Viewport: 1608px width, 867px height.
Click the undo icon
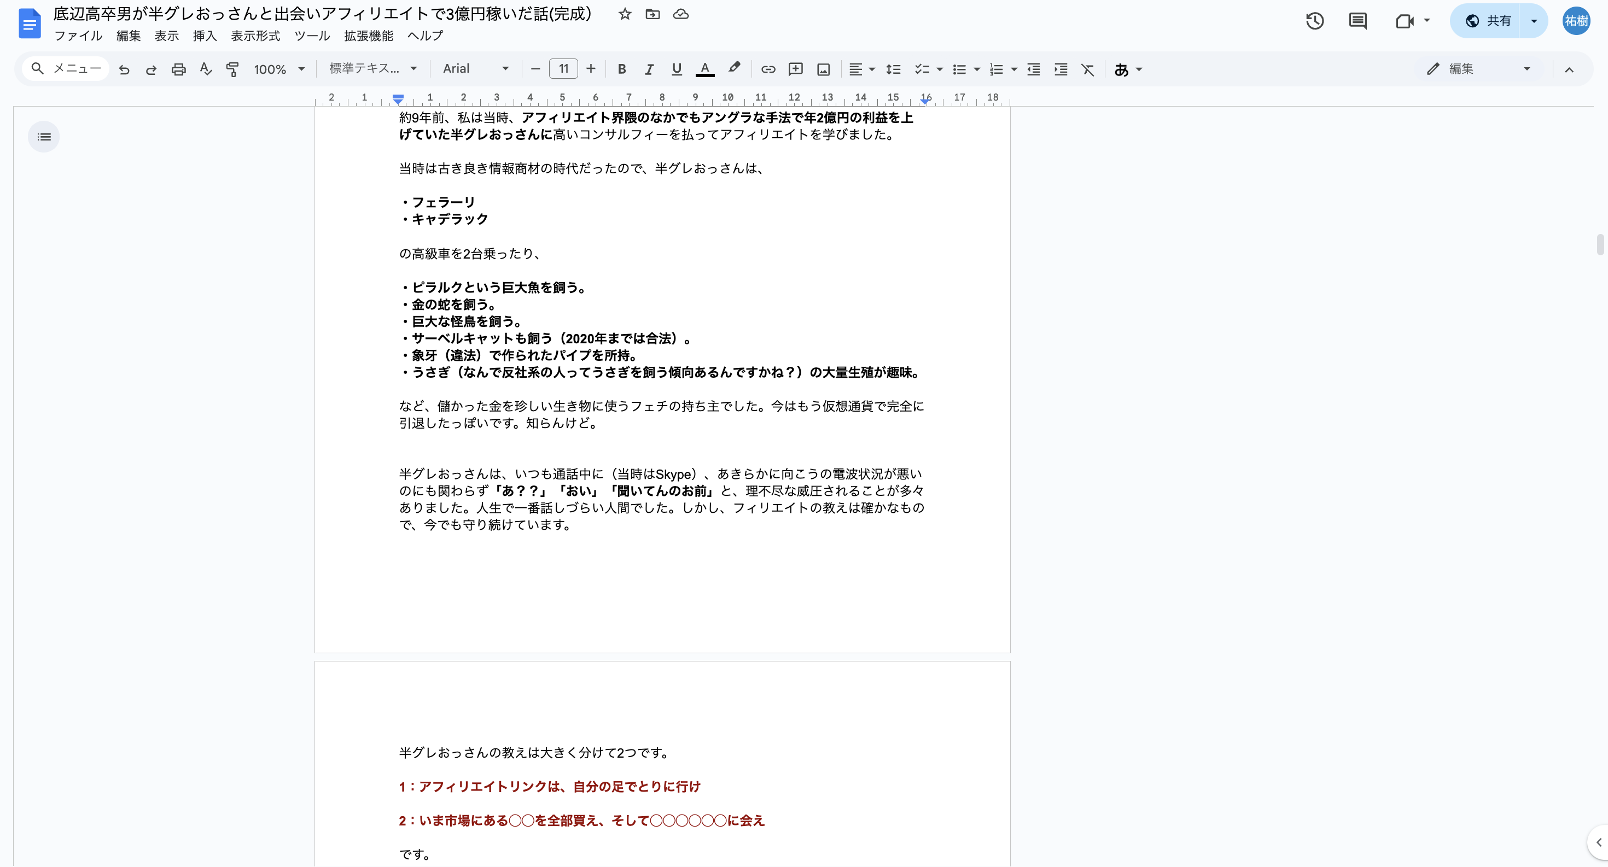click(x=124, y=69)
